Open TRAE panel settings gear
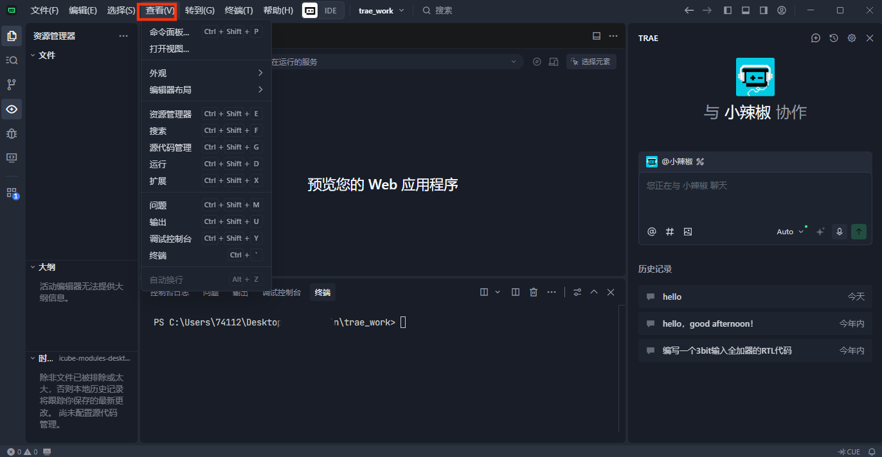 852,38
